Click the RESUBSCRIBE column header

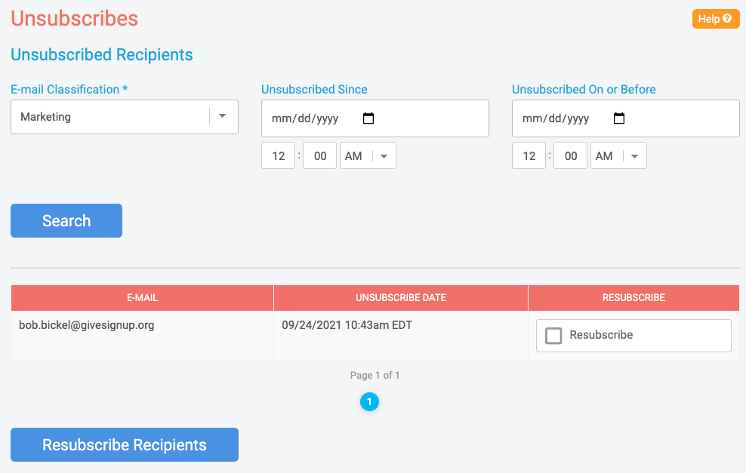point(633,297)
